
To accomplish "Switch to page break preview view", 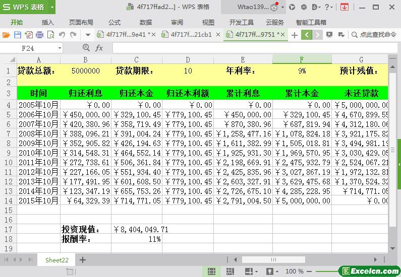I will point(230,271).
